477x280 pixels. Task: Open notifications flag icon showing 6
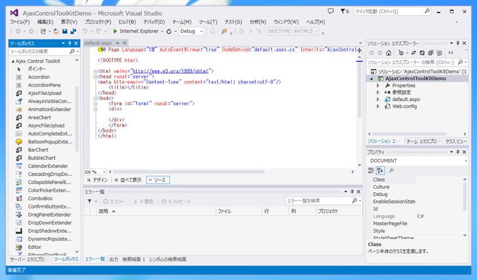[345, 11]
